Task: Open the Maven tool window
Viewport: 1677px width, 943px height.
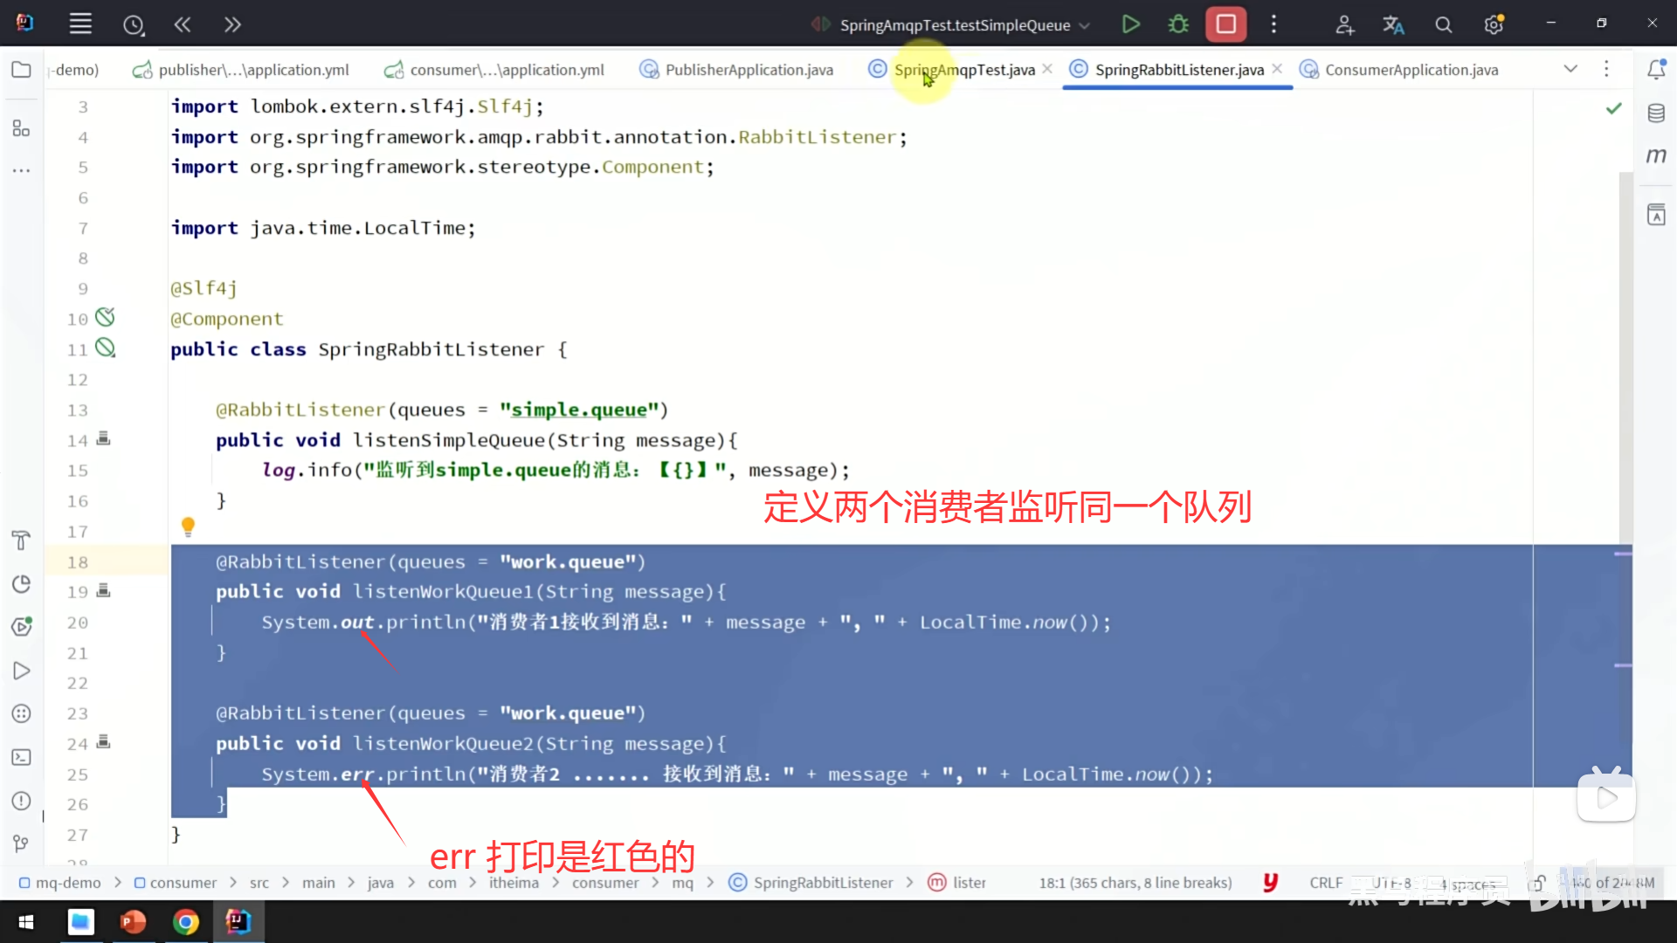Action: coord(1656,156)
